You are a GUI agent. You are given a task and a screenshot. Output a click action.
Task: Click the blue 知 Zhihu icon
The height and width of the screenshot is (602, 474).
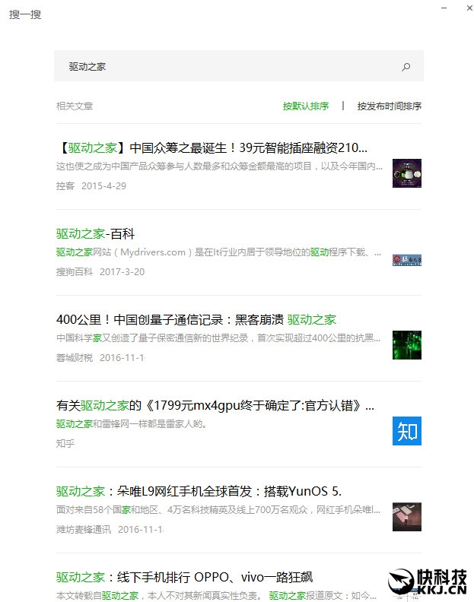coord(406,431)
